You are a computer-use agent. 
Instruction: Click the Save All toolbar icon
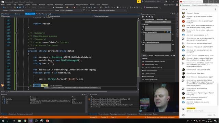pos(20,8)
